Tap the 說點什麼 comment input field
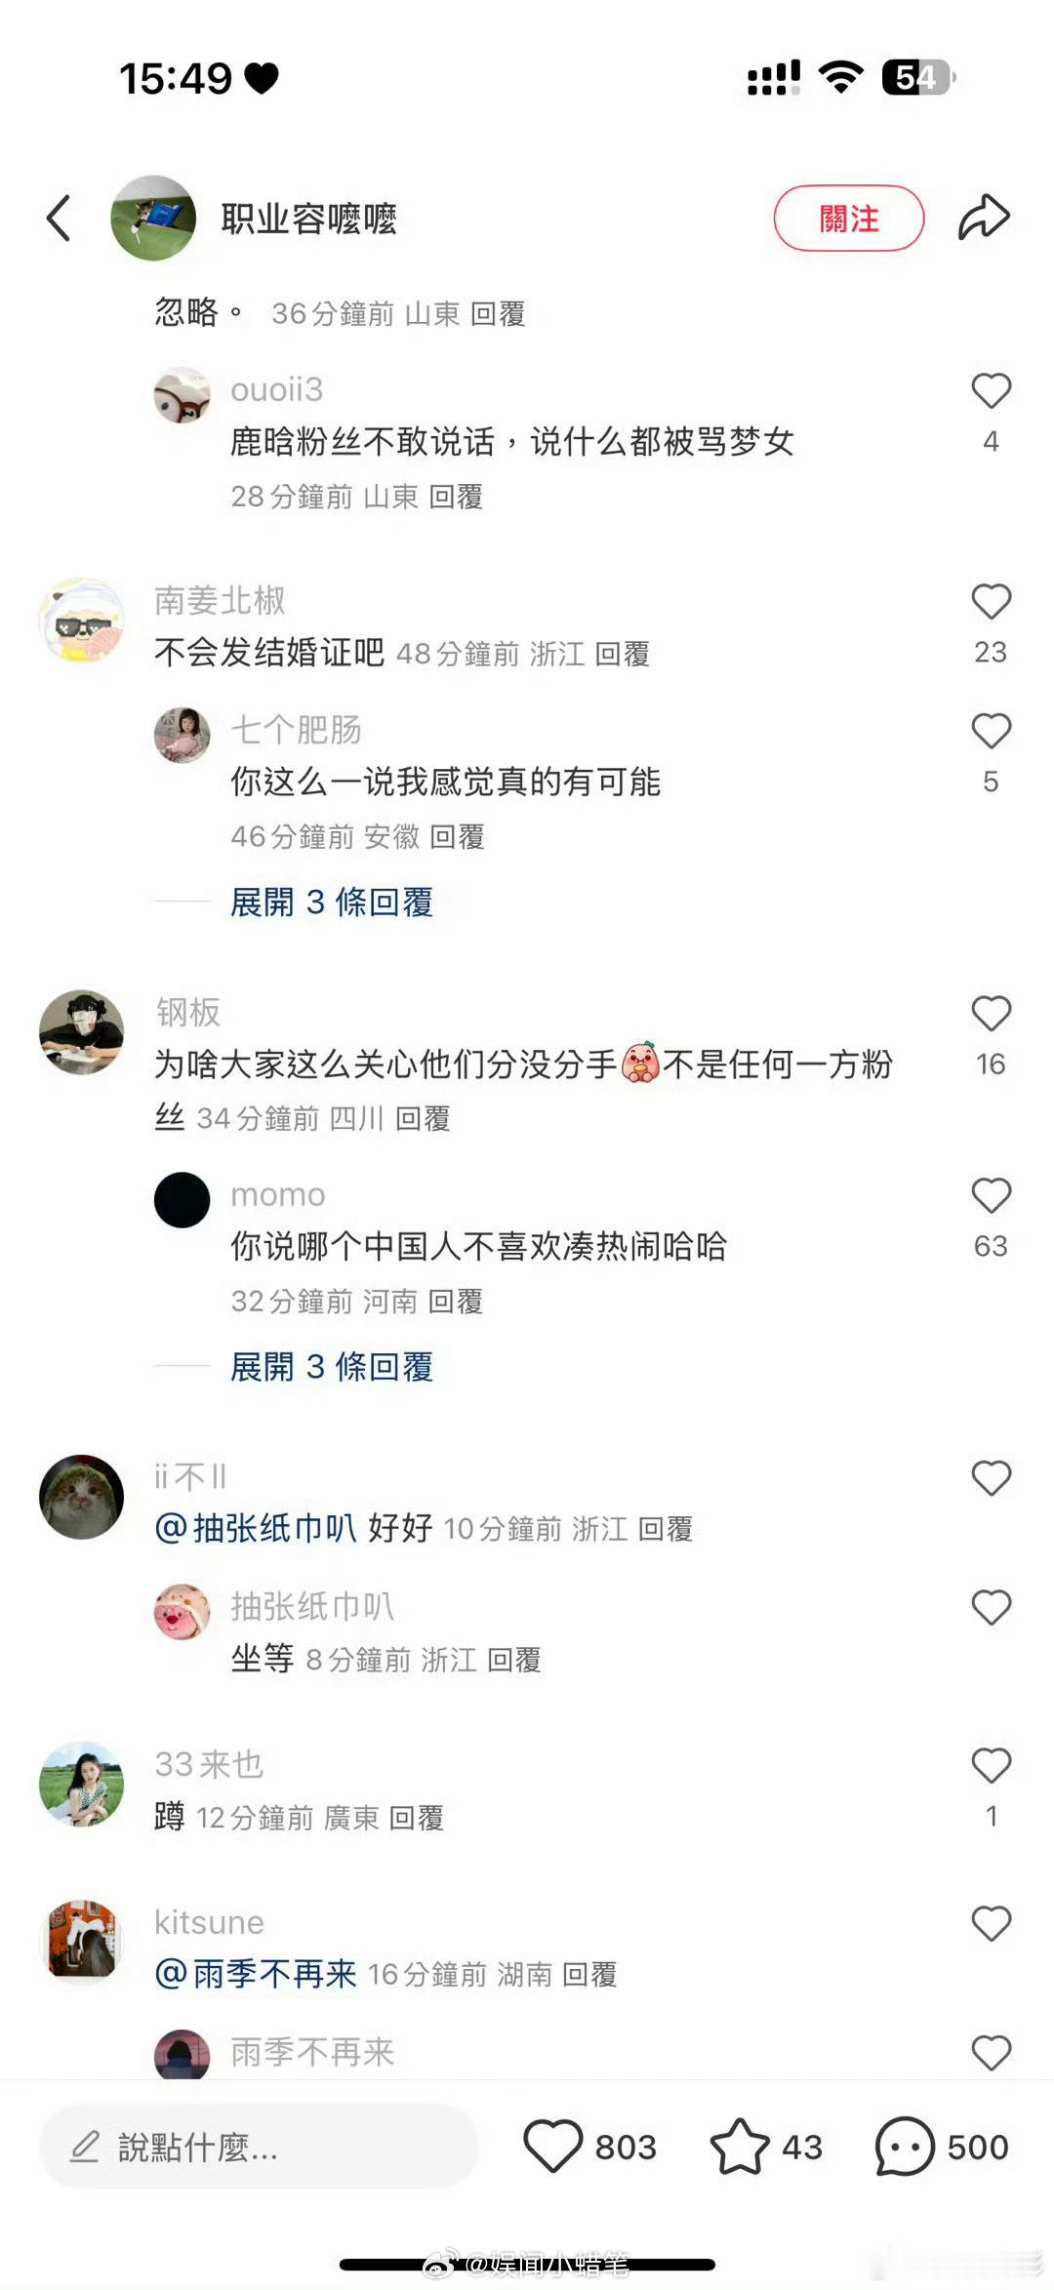Viewport: 1054px width, 2290px height. coord(259,2147)
